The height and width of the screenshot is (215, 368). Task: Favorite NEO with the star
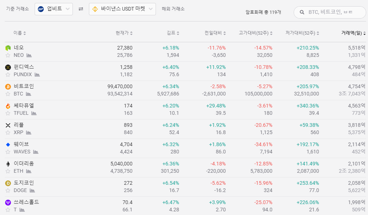8,55
